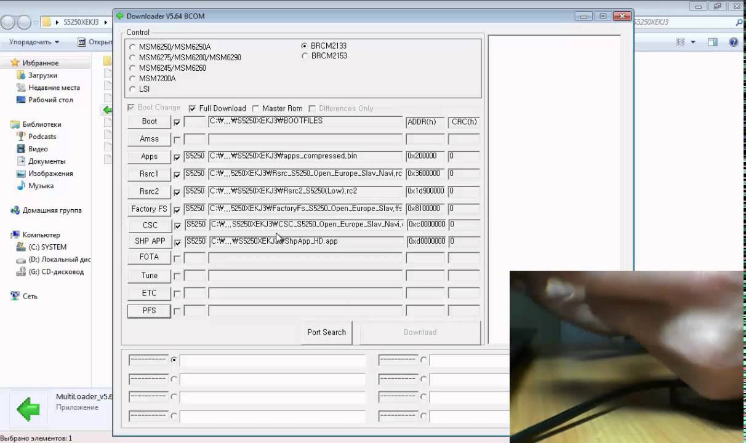Viewport: 746px width, 443px height.
Task: Open Загрузки folder in Explorer sidebar
Action: click(x=42, y=75)
